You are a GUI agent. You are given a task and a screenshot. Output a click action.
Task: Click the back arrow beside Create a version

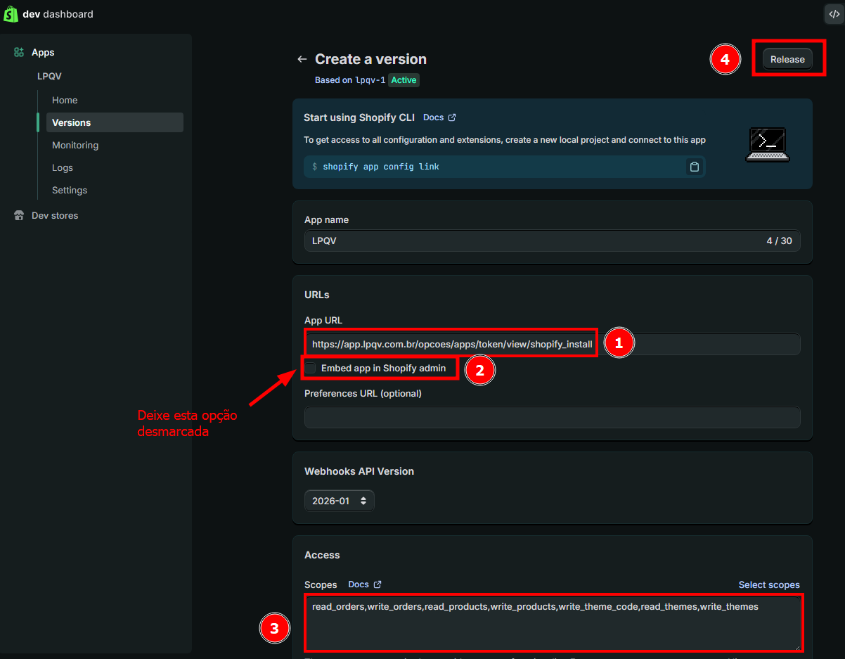302,59
